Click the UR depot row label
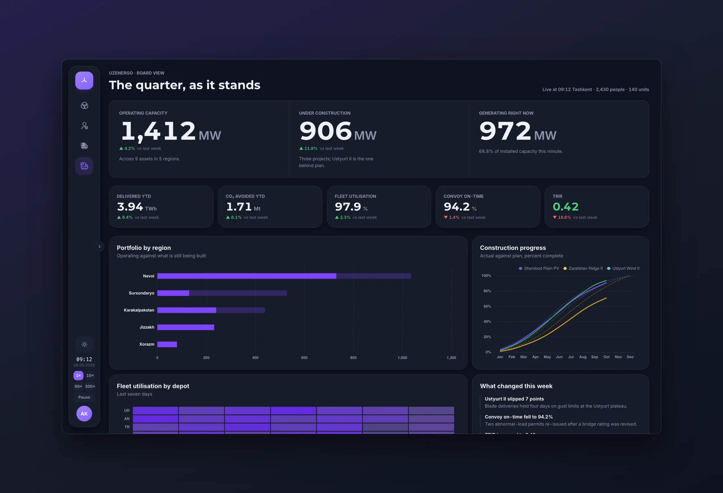The image size is (723, 493). pos(127,411)
